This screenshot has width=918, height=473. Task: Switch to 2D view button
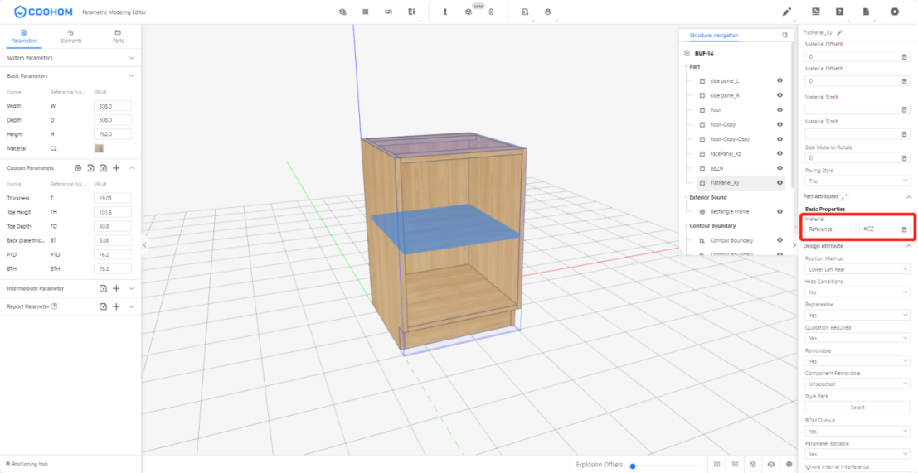(x=716, y=465)
